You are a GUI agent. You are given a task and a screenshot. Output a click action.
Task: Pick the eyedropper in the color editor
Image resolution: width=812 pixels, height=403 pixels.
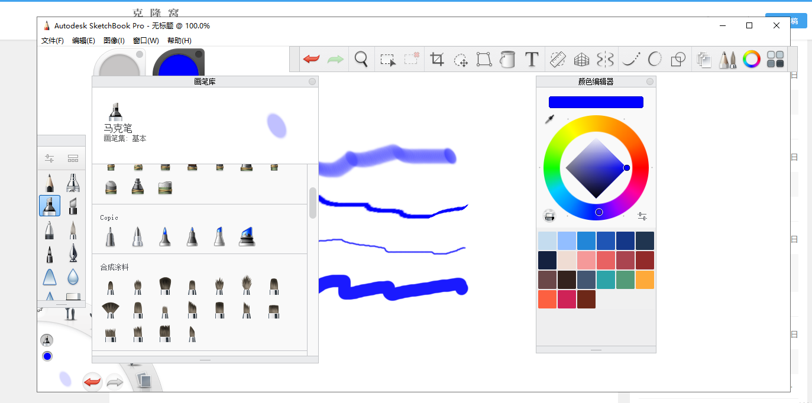549,119
